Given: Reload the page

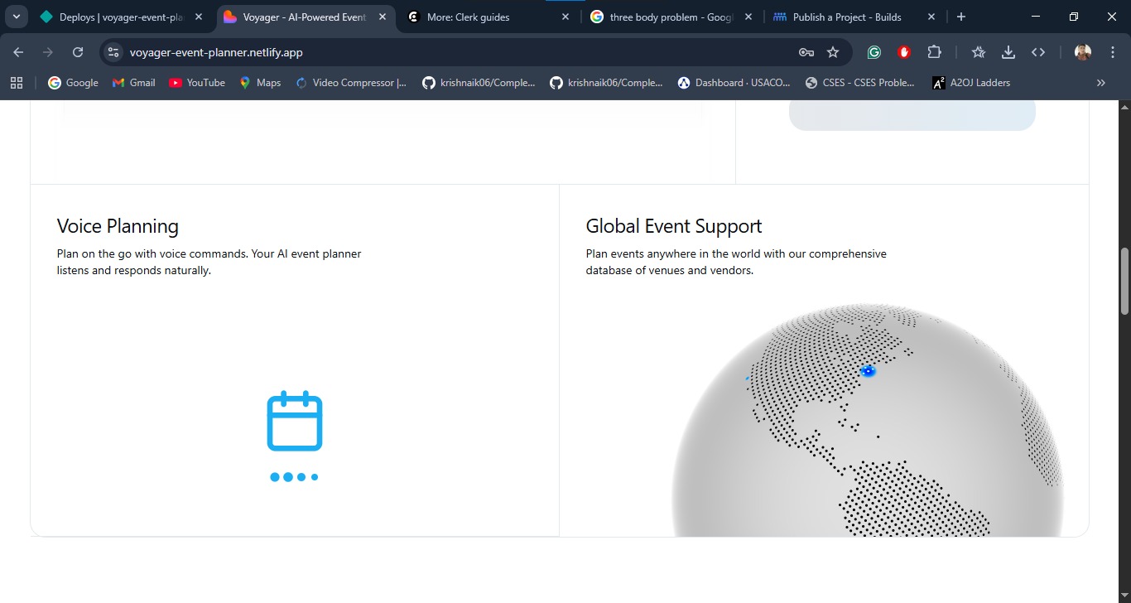Looking at the screenshot, I should [78, 52].
